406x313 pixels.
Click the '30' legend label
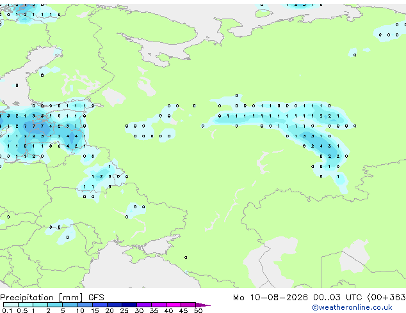[x=139, y=310]
